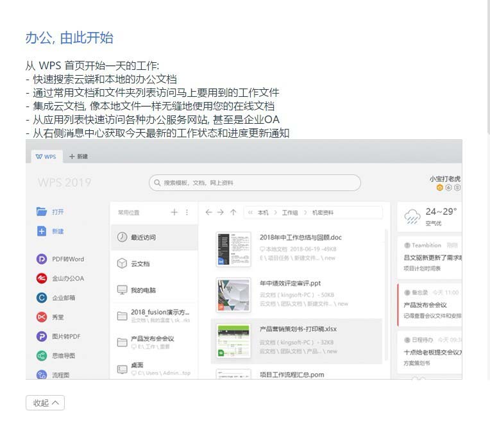Screen dimensions: 490x429
Task: Click the rainy weather cloud icon
Action: (x=412, y=216)
